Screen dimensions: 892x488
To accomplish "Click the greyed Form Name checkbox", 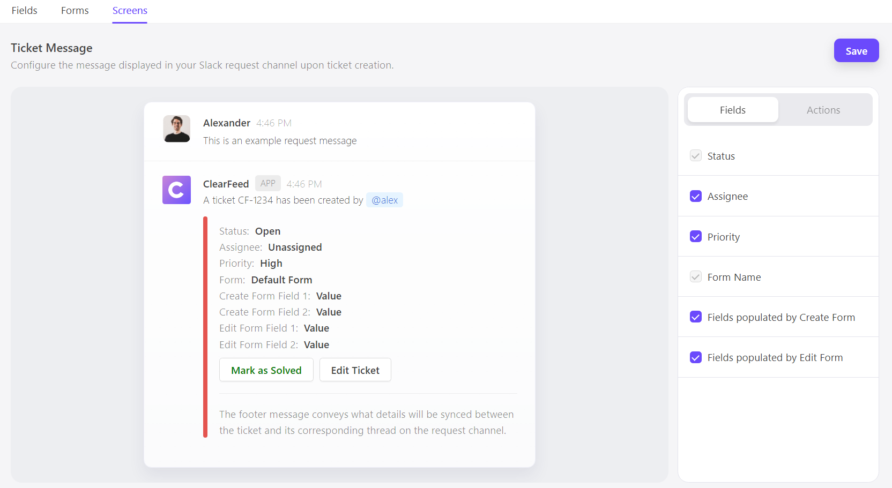I will click(x=696, y=277).
